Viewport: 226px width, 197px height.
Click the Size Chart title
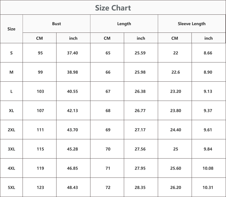tap(113, 8)
